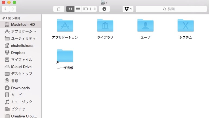The height and width of the screenshot is (118, 209).
Task: Zoom the window with green button
Action: click(x=14, y=2)
